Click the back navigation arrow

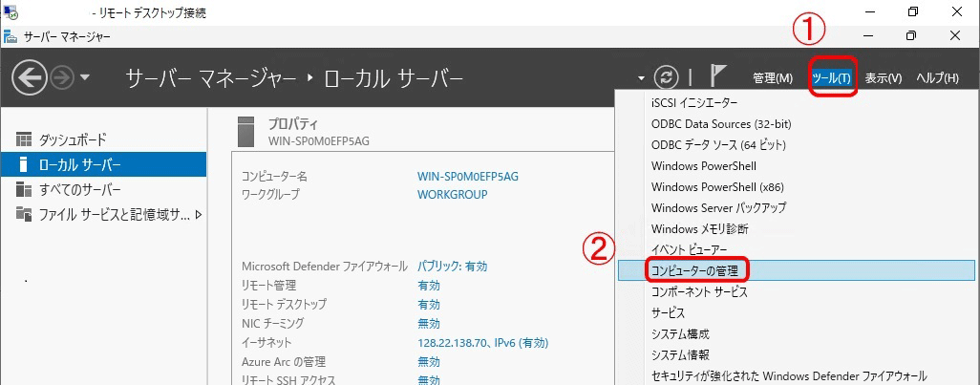click(30, 77)
